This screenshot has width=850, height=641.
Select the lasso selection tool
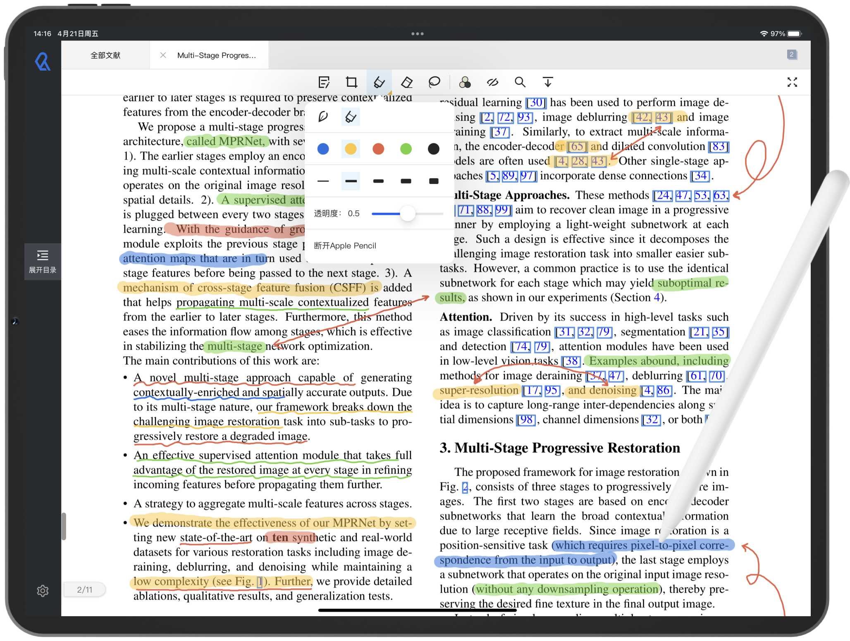tap(435, 82)
